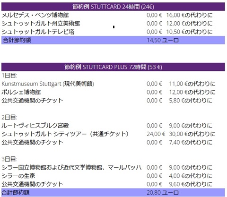Image resolution: width=227 pixels, height=197 pixels.
Task: Select 'シラー国立博物館および近代文学博物館、マールバッハ' row
Action: [71, 167]
